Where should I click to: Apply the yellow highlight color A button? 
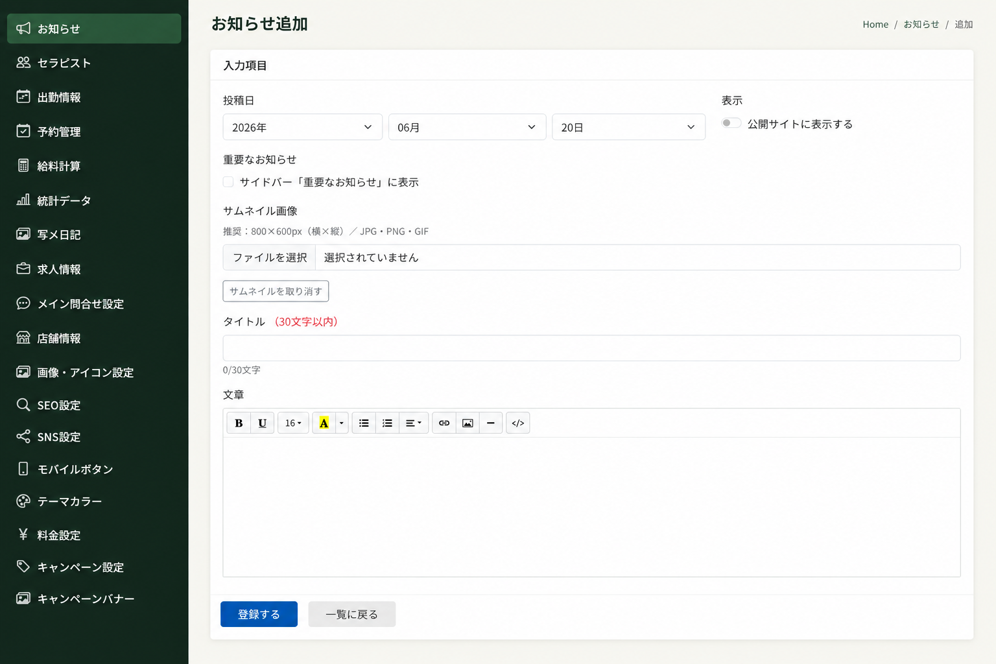tap(324, 423)
